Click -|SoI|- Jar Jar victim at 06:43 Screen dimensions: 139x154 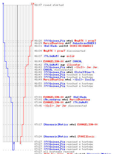click(x=86, y=67)
